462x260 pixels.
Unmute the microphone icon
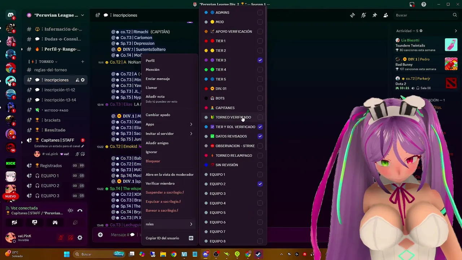[61, 238]
